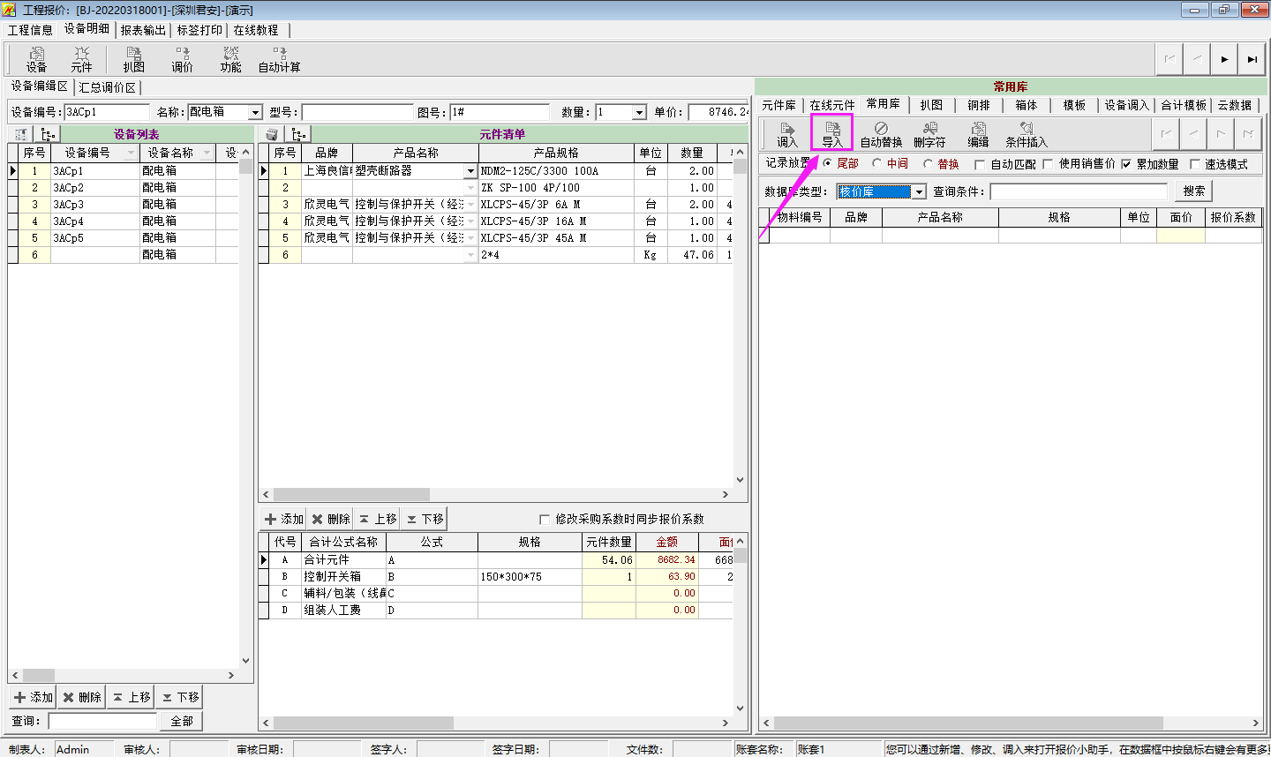This screenshot has height=757, width=1271.
Task: Click the 自动计算 toolbar icon
Action: click(279, 59)
